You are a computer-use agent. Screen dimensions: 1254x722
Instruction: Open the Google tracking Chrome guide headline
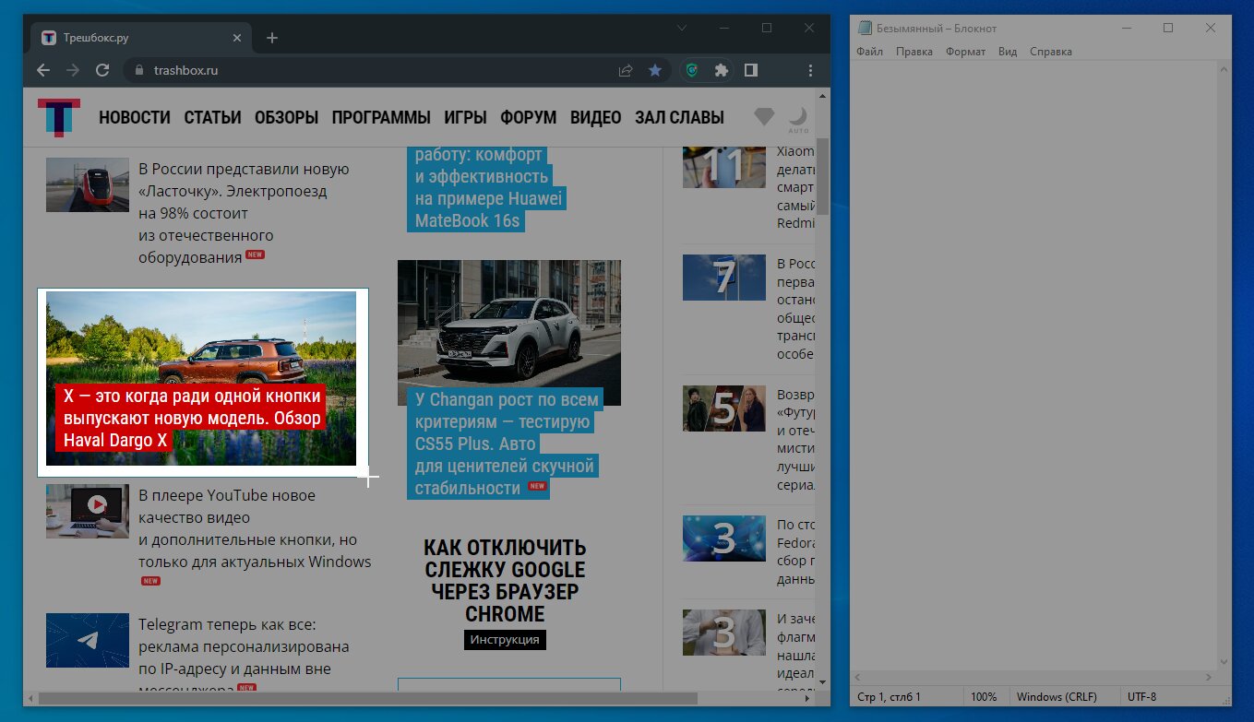(505, 581)
